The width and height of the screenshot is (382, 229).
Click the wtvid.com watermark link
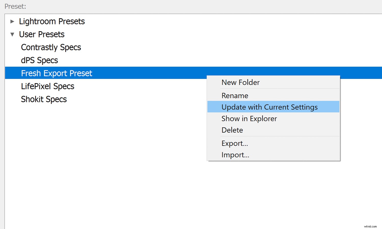(x=371, y=226)
